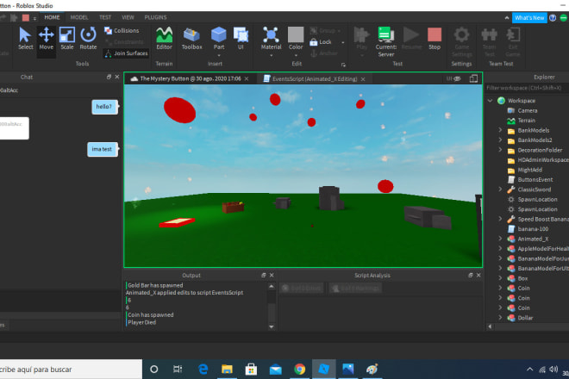Open the Material picker
Viewport: 569px width, 379px height.
coord(271,36)
